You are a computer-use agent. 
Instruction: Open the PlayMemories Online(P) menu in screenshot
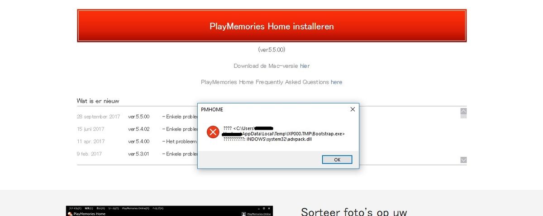point(135,208)
